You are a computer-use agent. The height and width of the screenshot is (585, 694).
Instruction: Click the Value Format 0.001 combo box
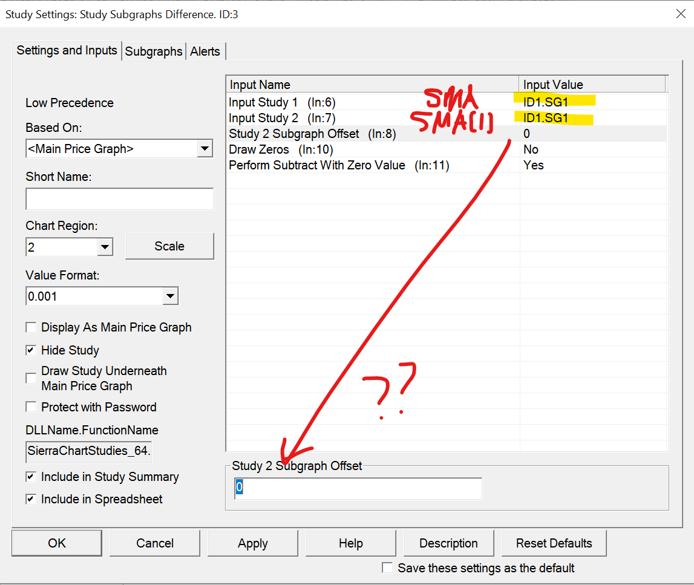pyautogui.click(x=102, y=296)
